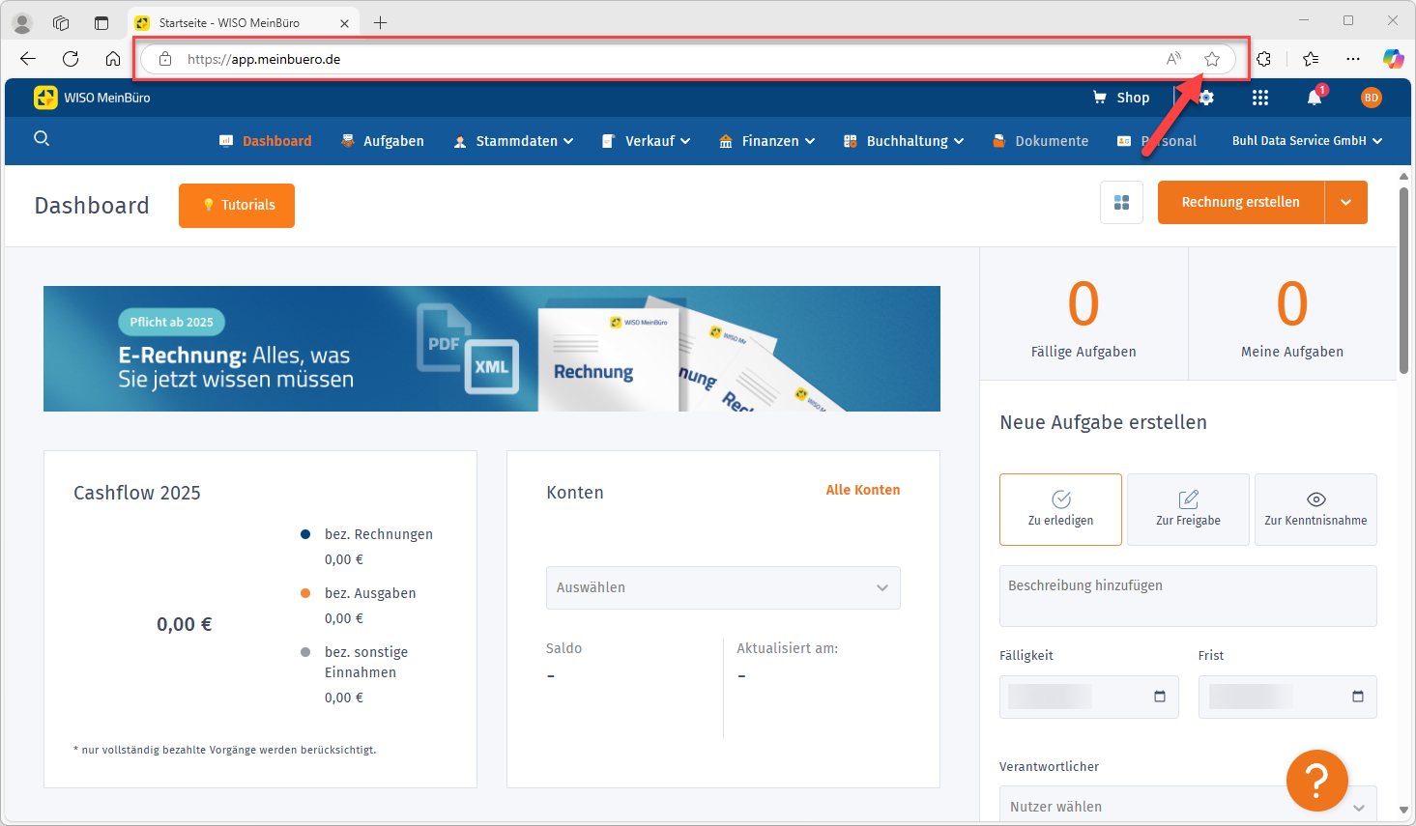
Task: Add page to favorites star icon
Action: click(1212, 59)
